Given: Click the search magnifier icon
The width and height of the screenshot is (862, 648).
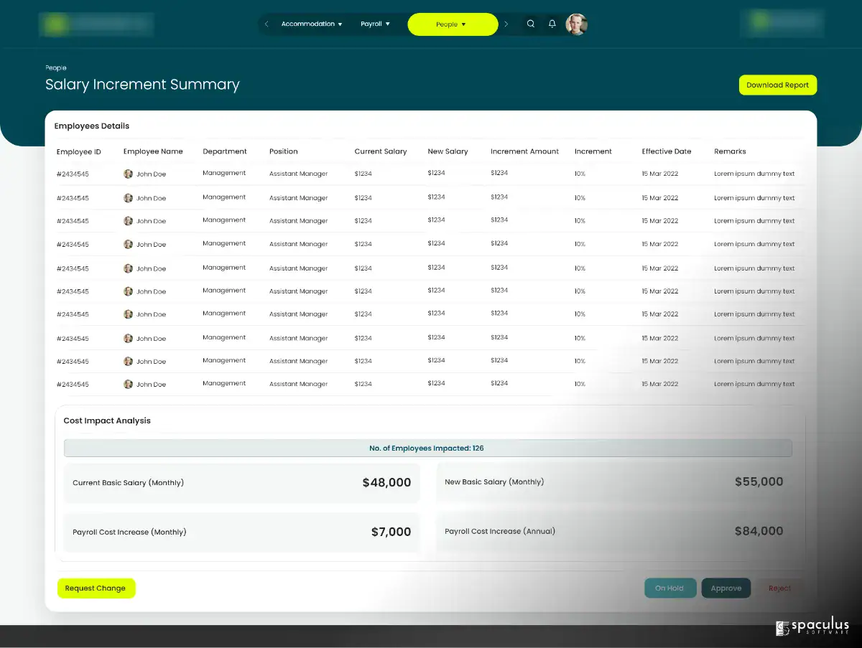Looking at the screenshot, I should 531,24.
